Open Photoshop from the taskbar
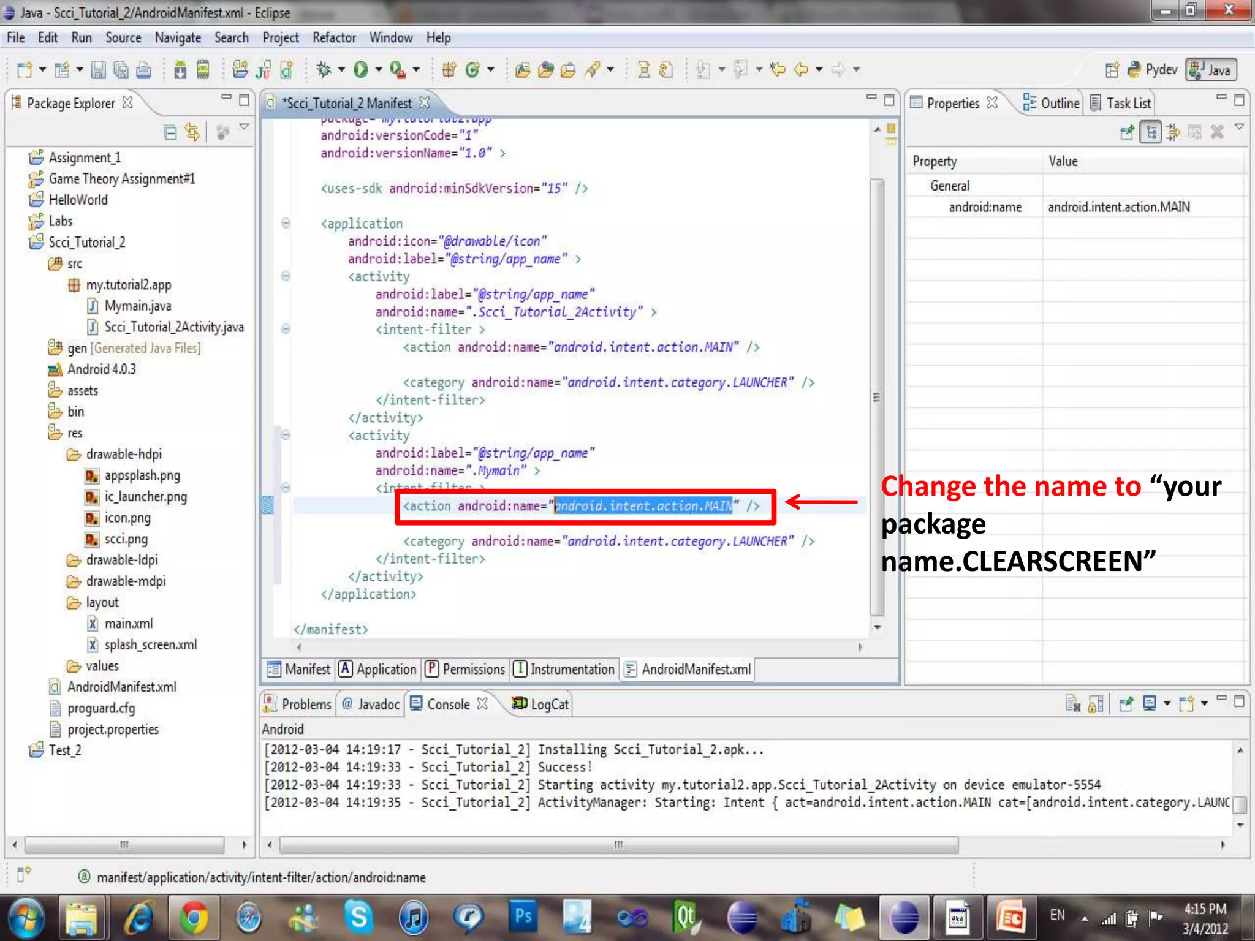The width and height of the screenshot is (1255, 941). (524, 916)
